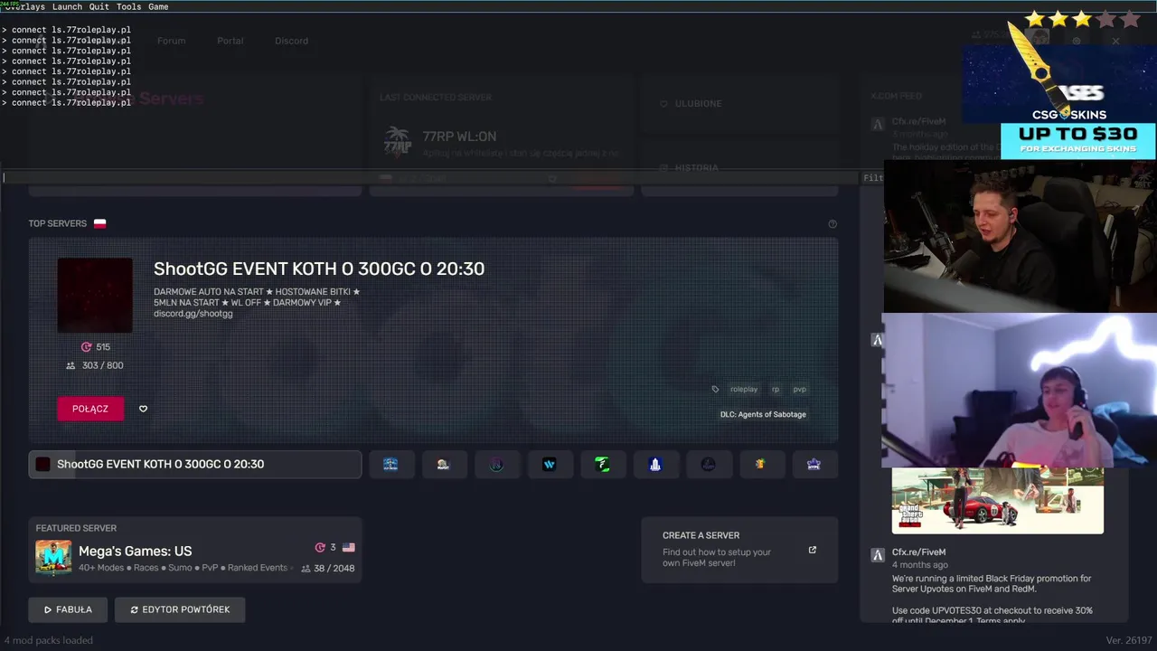This screenshot has height=651, width=1157.
Task: Select the HYPE crown server icon
Action: [814, 464]
